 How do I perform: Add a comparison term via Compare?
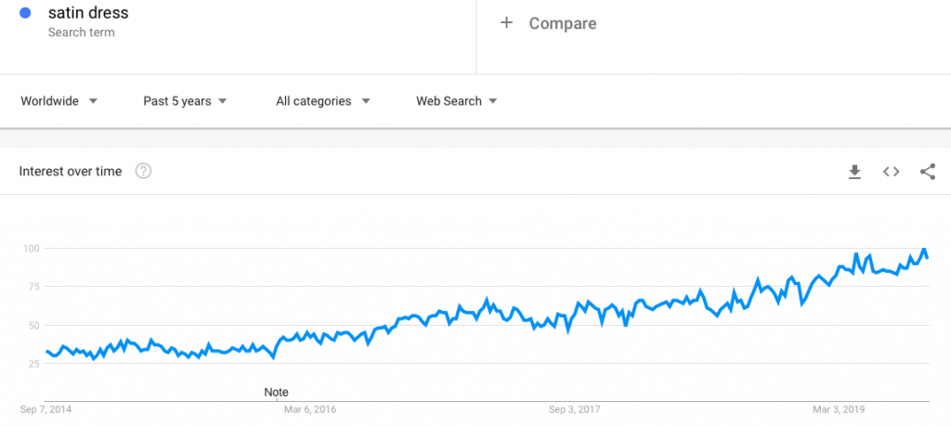[x=562, y=23]
